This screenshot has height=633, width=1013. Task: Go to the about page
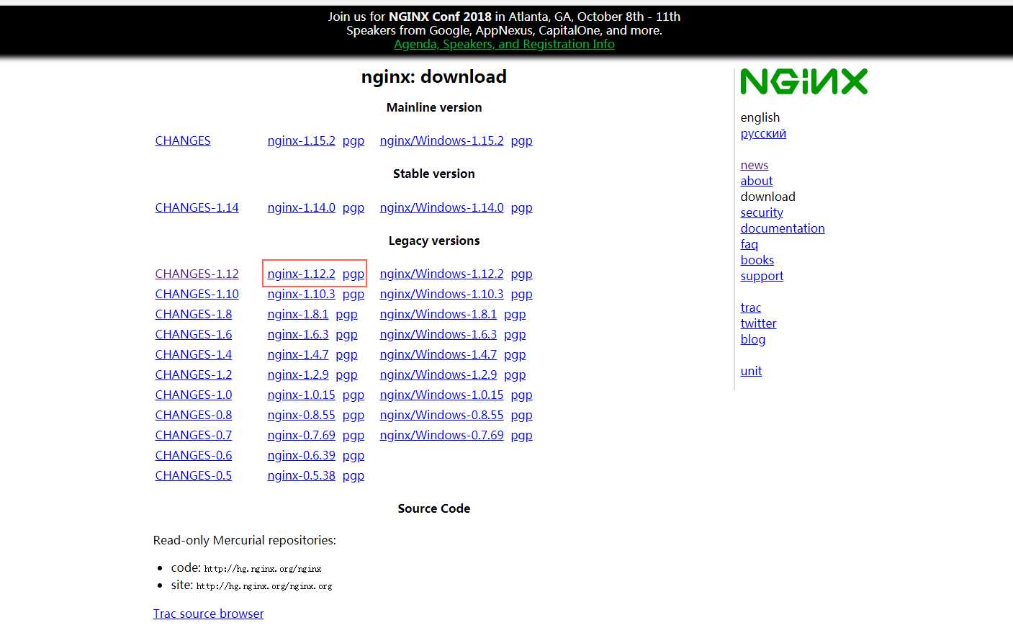click(756, 181)
